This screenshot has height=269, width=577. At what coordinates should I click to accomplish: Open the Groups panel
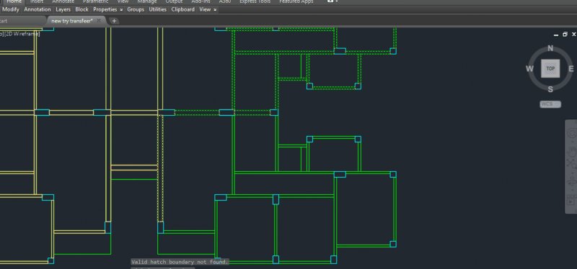[136, 9]
